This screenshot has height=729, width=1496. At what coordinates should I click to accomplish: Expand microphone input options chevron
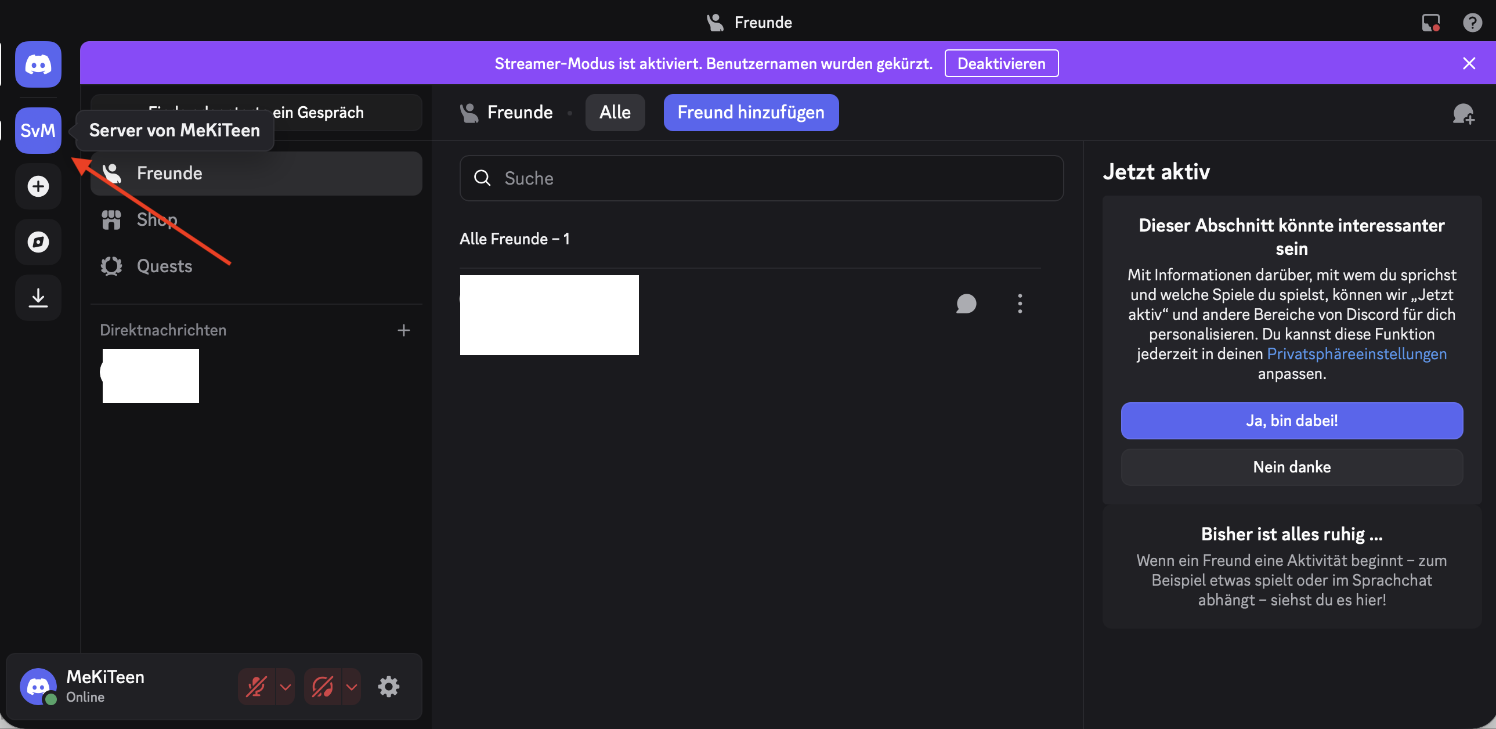click(x=285, y=686)
